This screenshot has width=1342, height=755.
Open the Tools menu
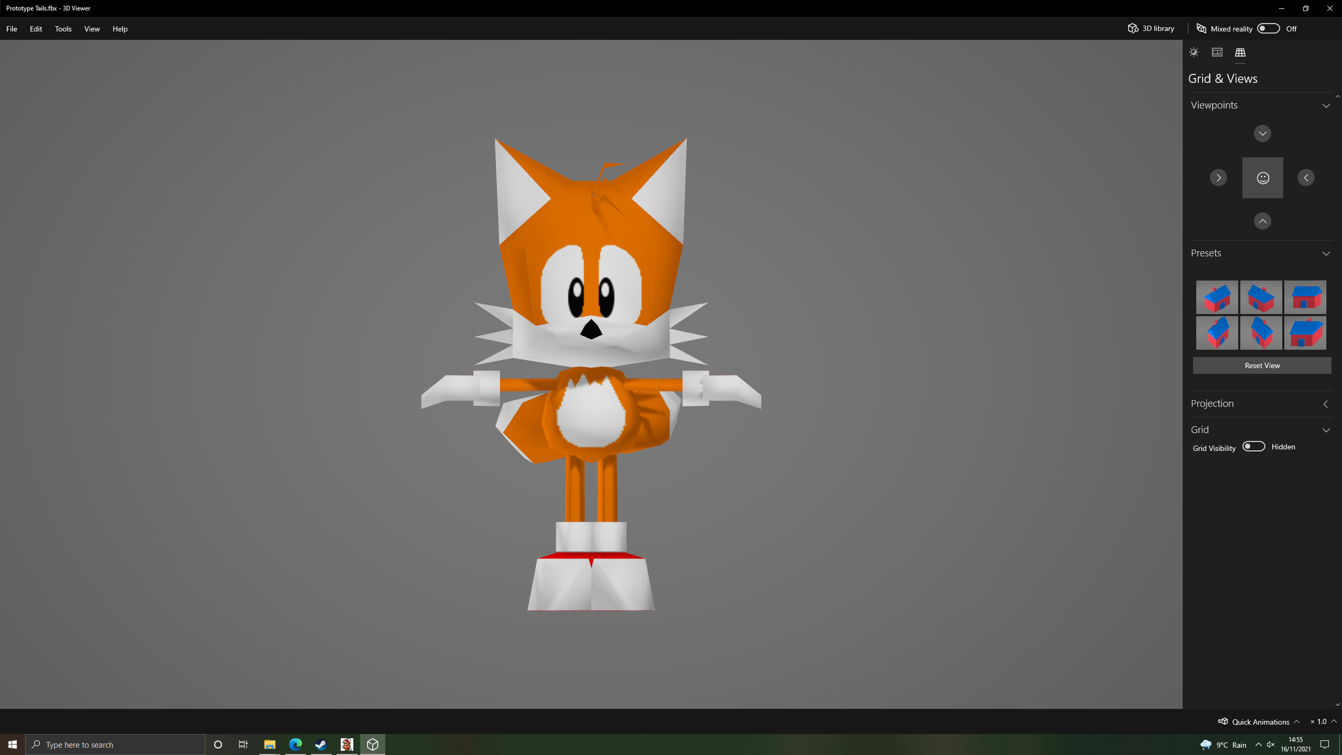[63, 29]
